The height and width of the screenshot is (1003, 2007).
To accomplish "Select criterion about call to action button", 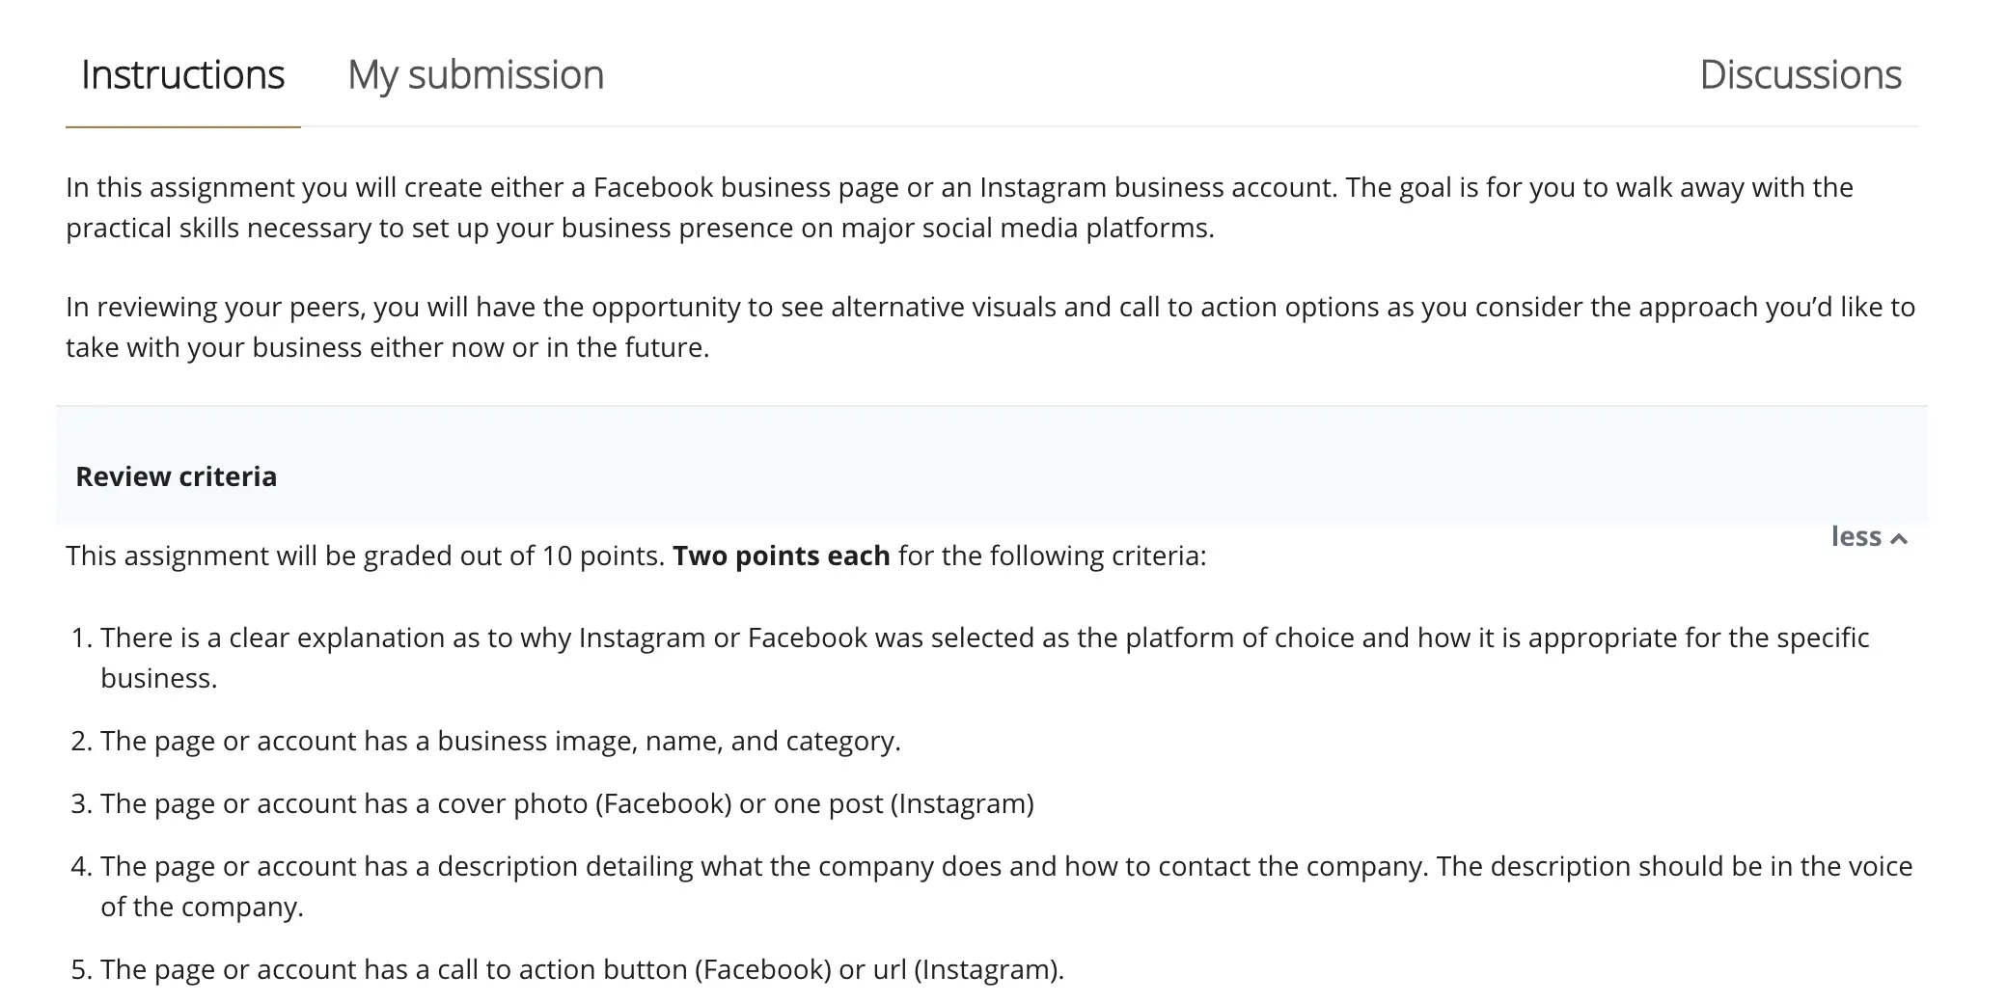I will pyautogui.click(x=582, y=970).
